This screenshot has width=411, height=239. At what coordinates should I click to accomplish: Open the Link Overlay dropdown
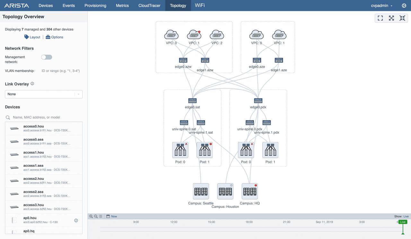pyautogui.click(x=43, y=94)
